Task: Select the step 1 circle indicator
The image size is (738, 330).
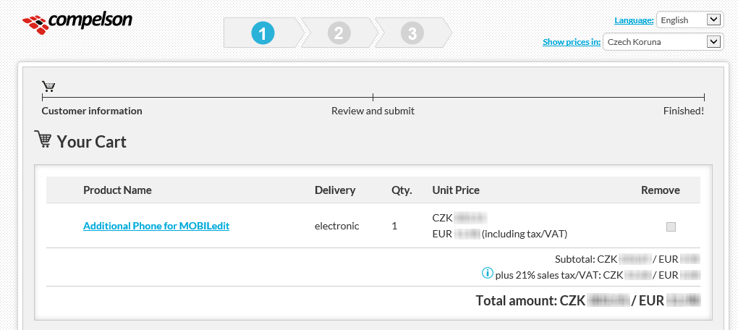Action: pos(263,33)
